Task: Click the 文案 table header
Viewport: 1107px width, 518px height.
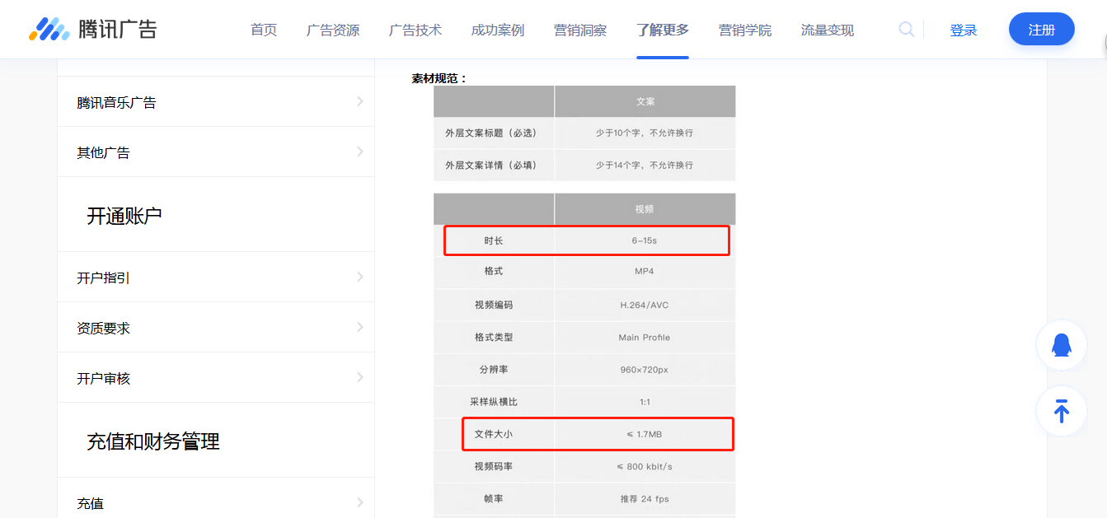Action: (x=645, y=101)
